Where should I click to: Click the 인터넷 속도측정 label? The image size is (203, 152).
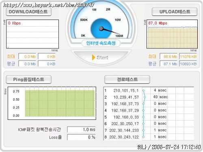tap(101, 43)
